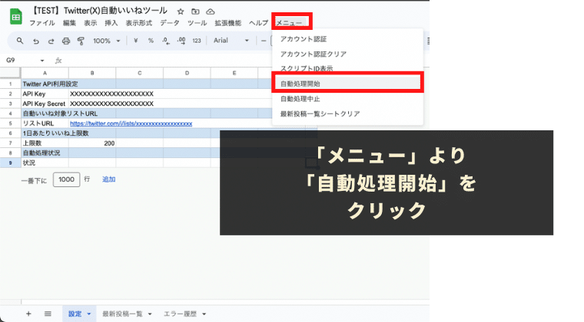Switch to the 最新投稿一覧 sheet tab
The height and width of the screenshot is (322, 584).
(x=122, y=314)
